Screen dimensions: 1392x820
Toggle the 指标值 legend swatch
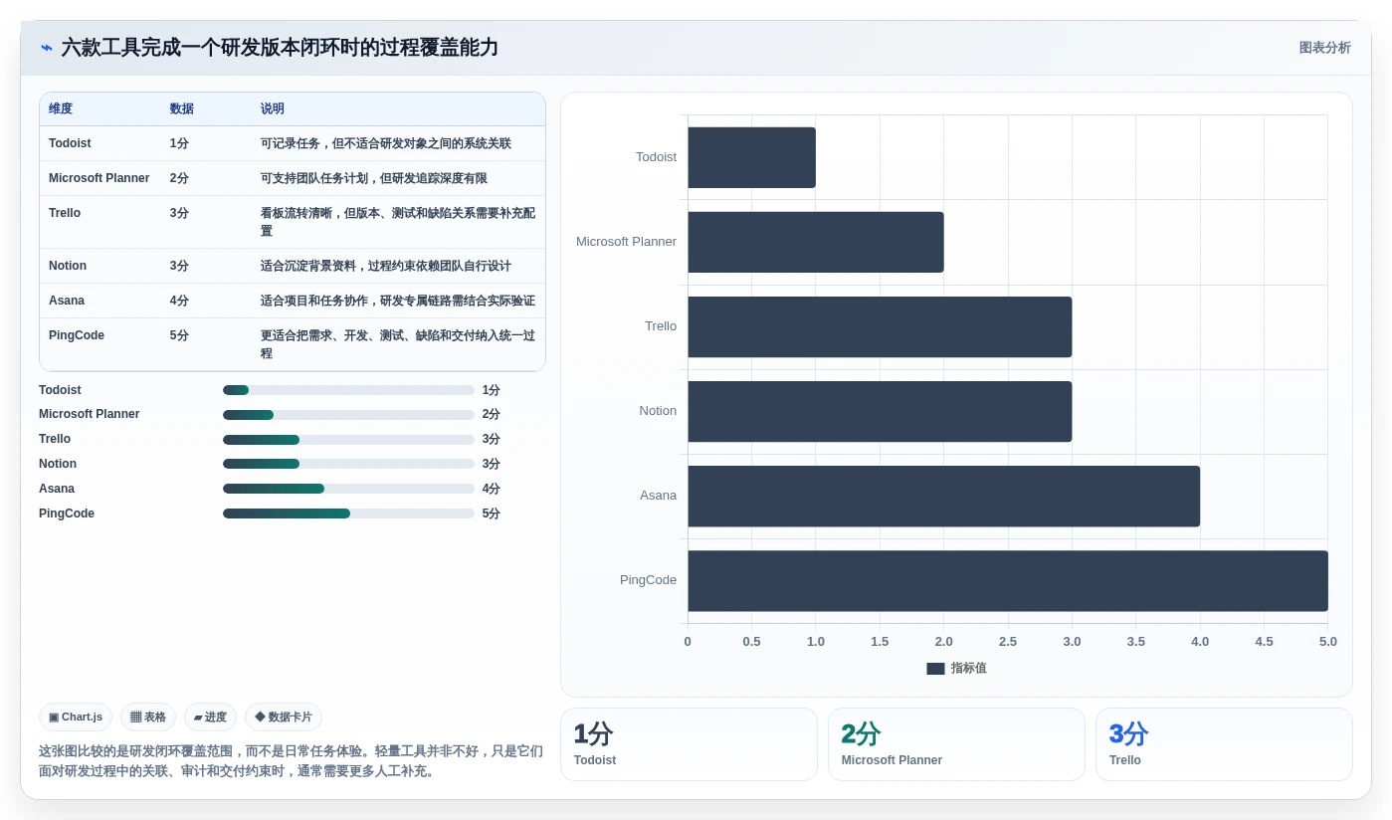click(935, 669)
